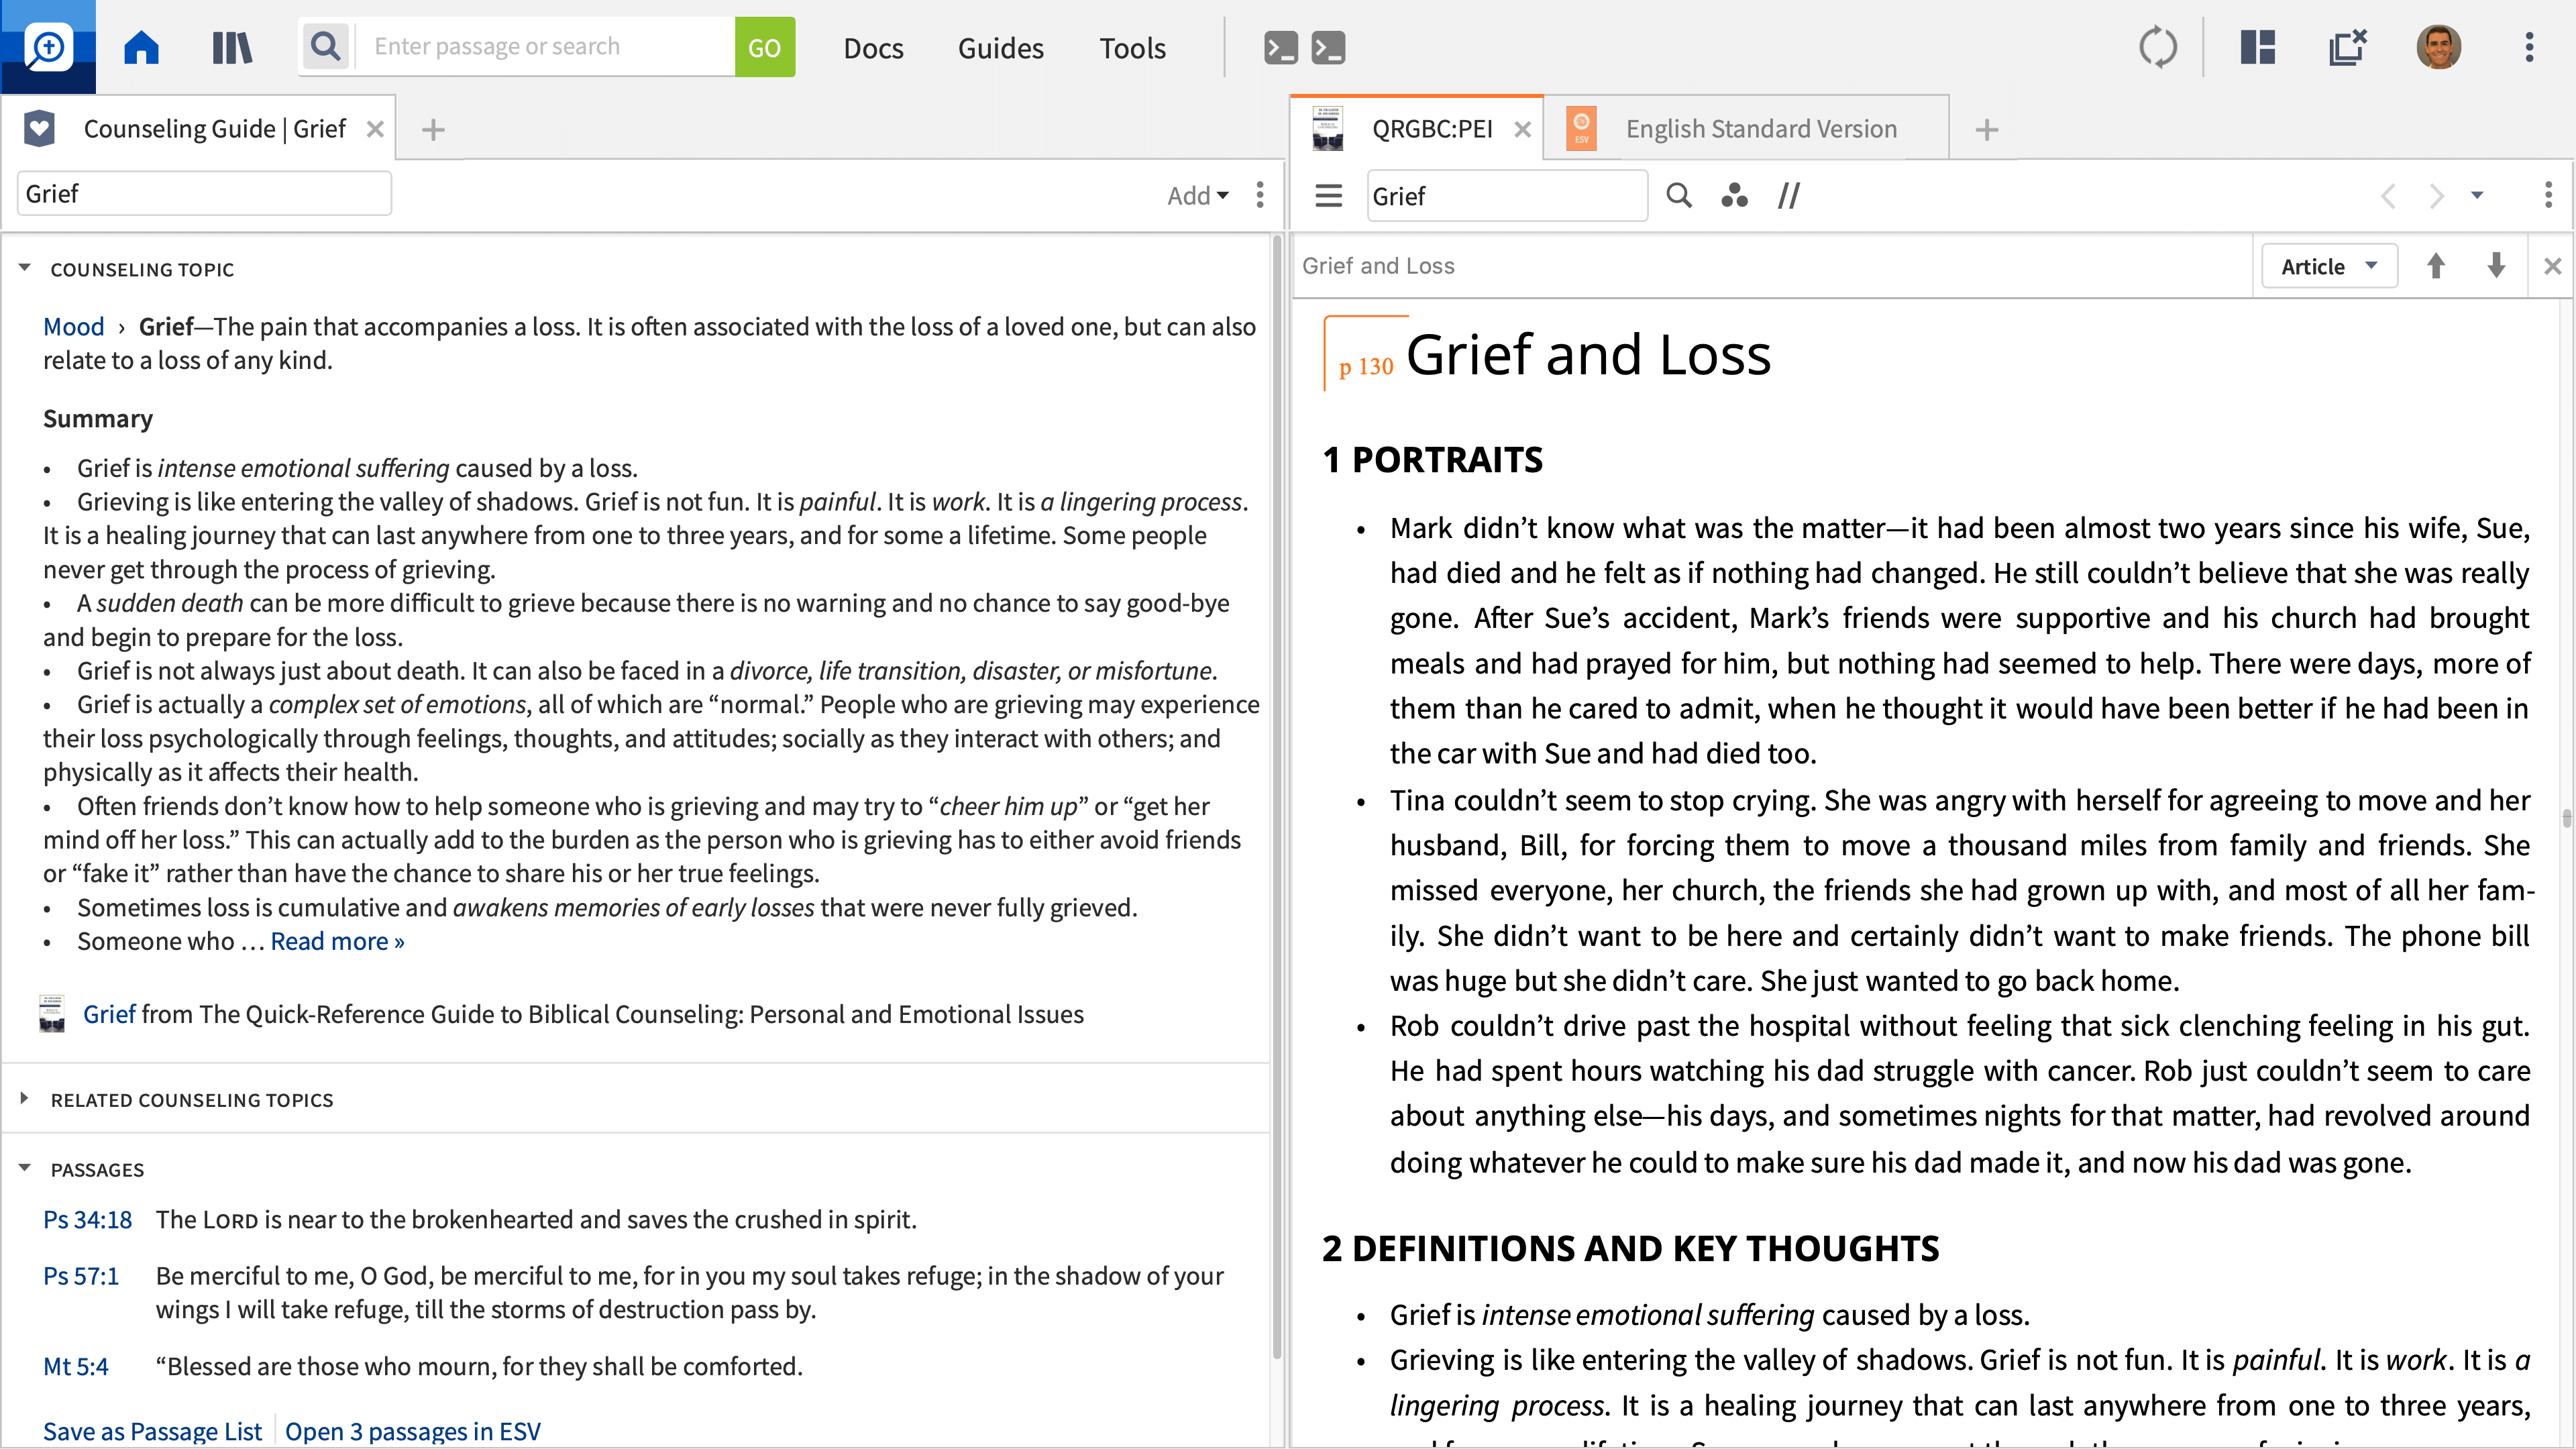This screenshot has height=1449, width=2576.
Task: Jump to previous article with up arrow
Action: point(2436,266)
